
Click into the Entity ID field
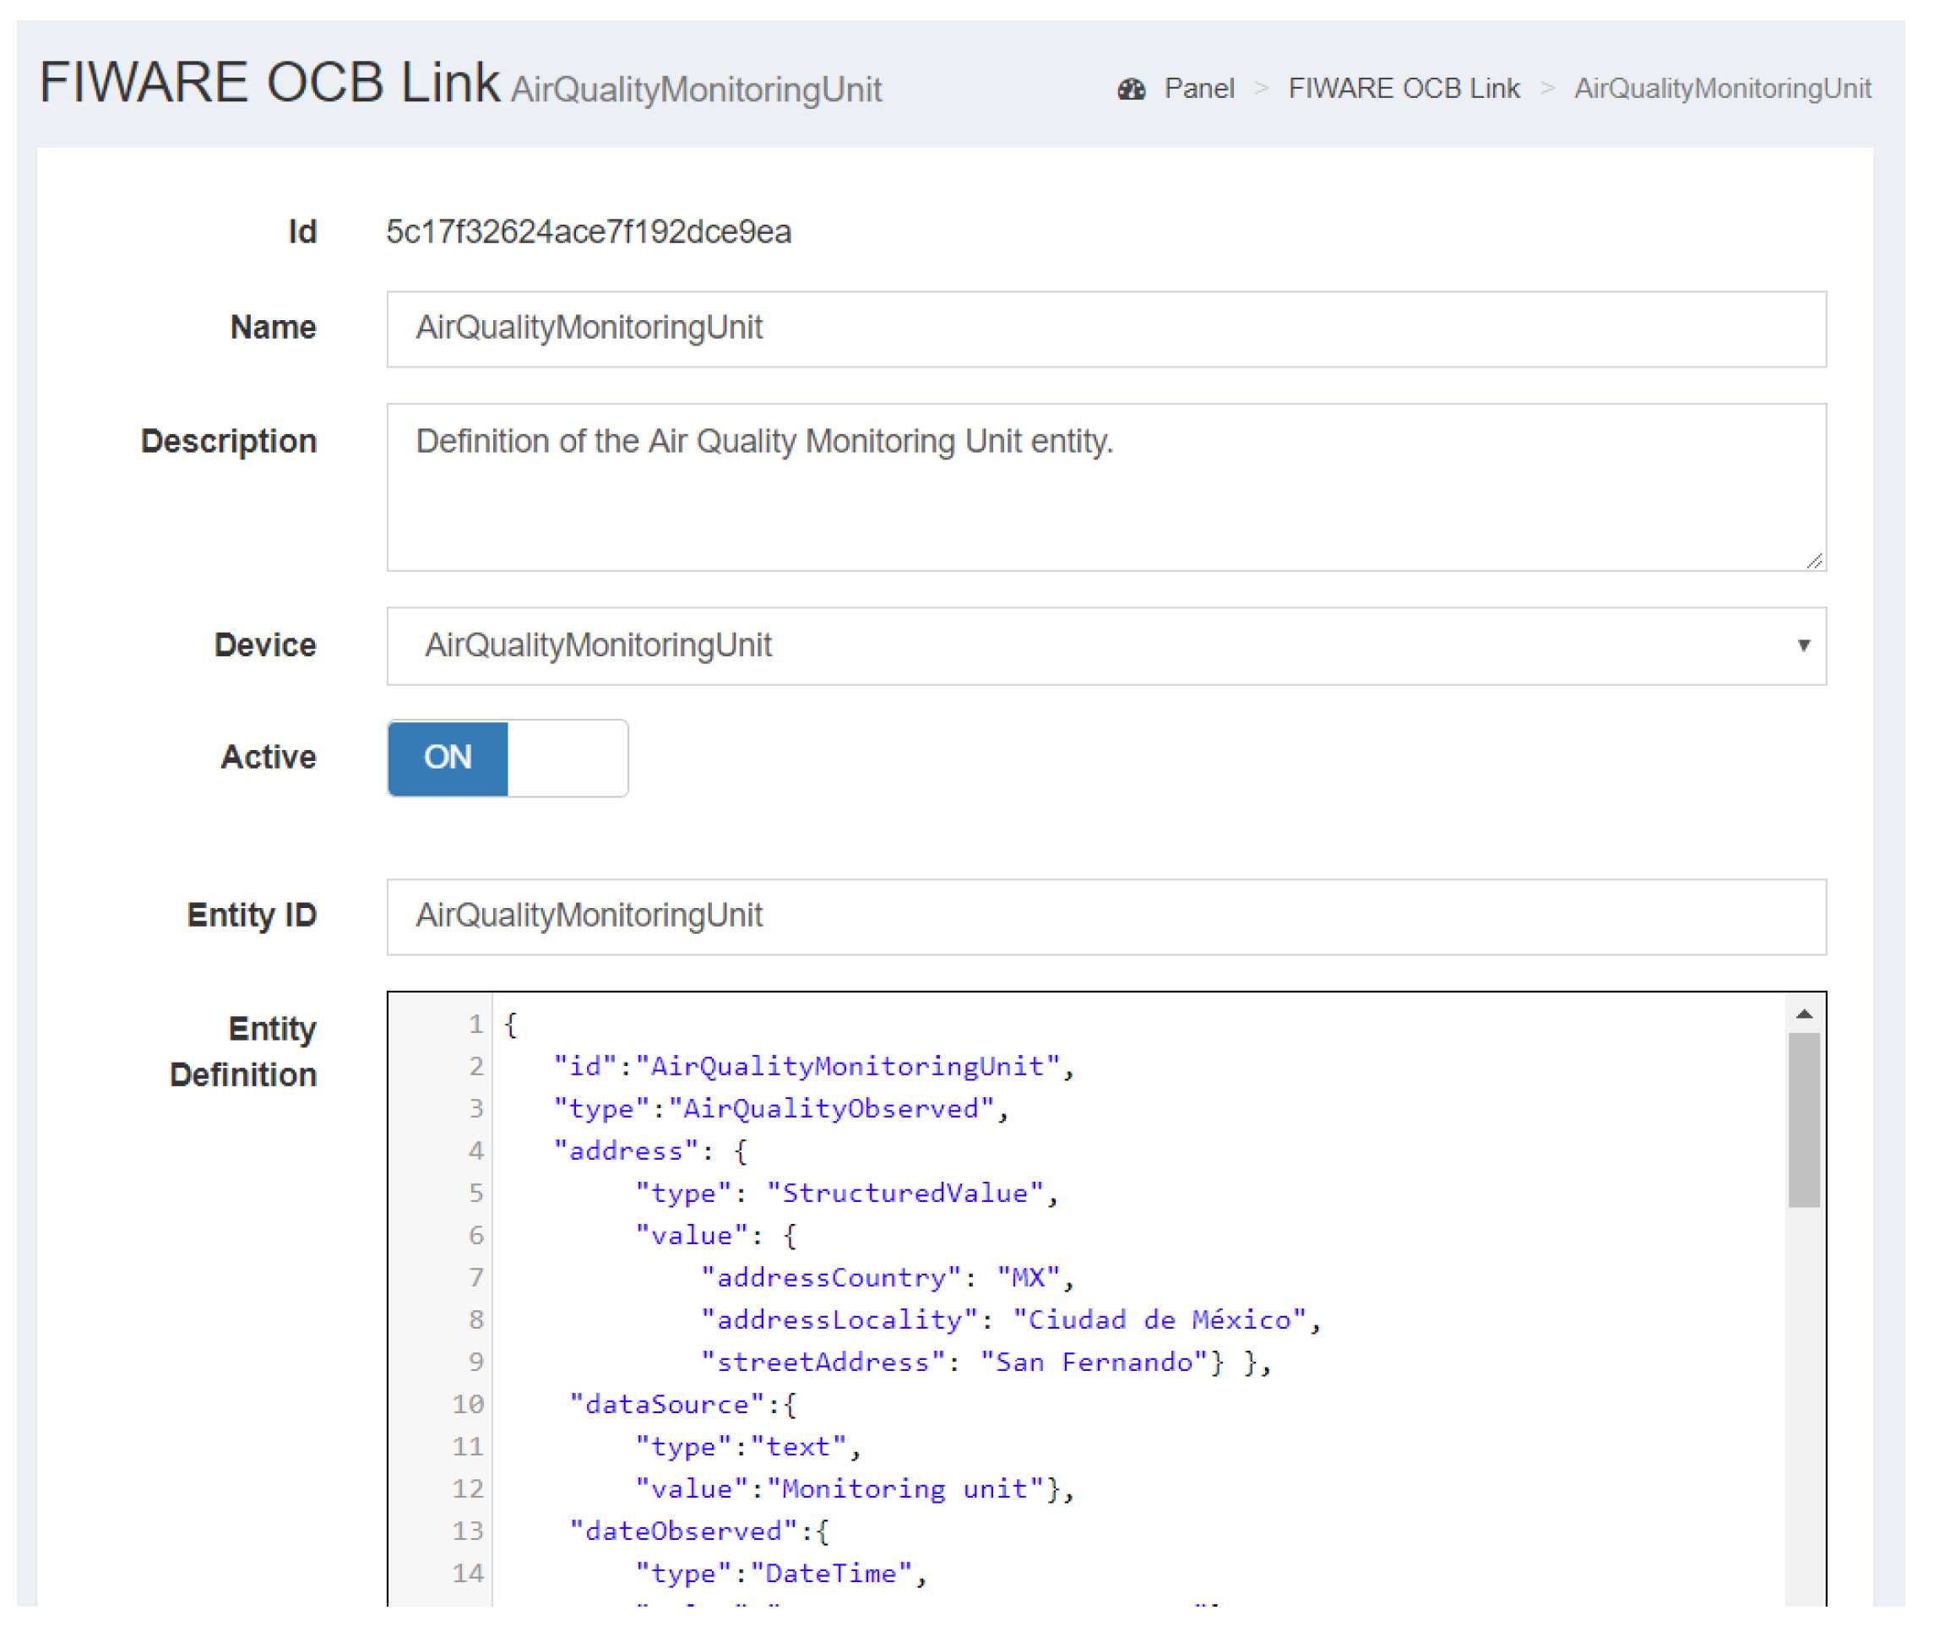pos(1106,916)
